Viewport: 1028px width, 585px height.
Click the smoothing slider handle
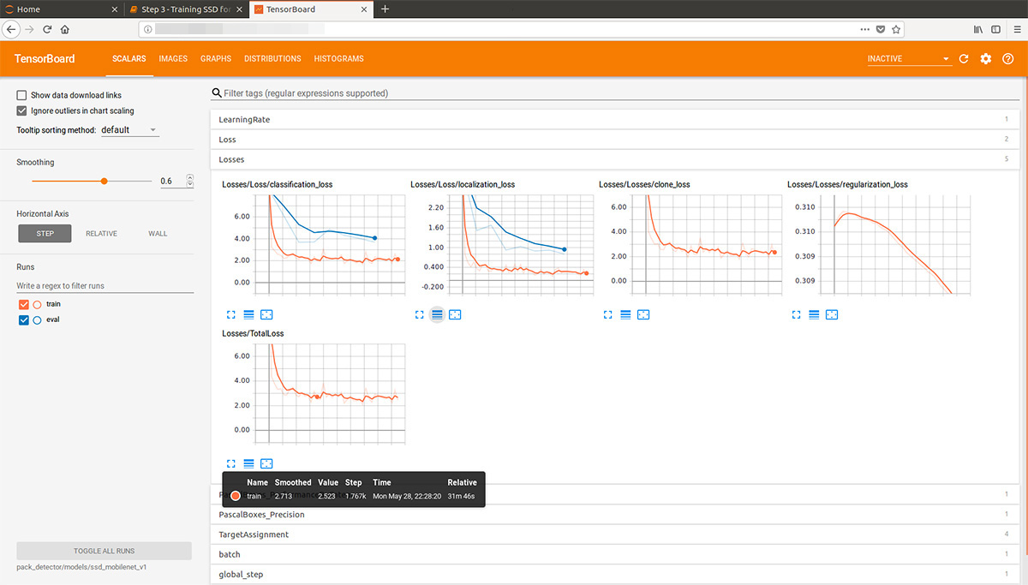(x=104, y=181)
